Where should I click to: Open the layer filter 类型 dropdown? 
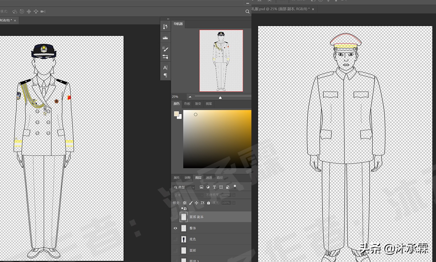(185, 187)
